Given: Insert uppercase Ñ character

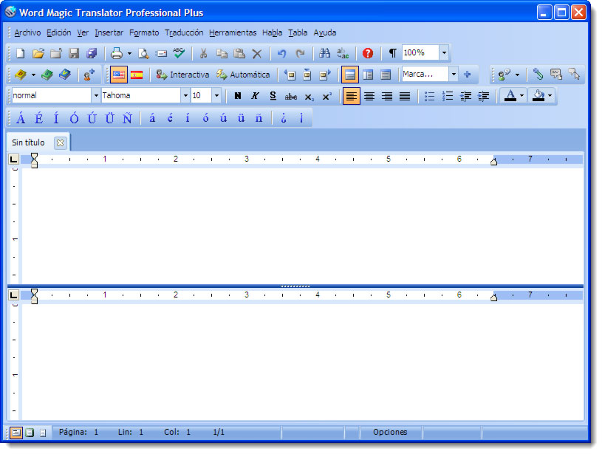Looking at the screenshot, I should pos(128,118).
